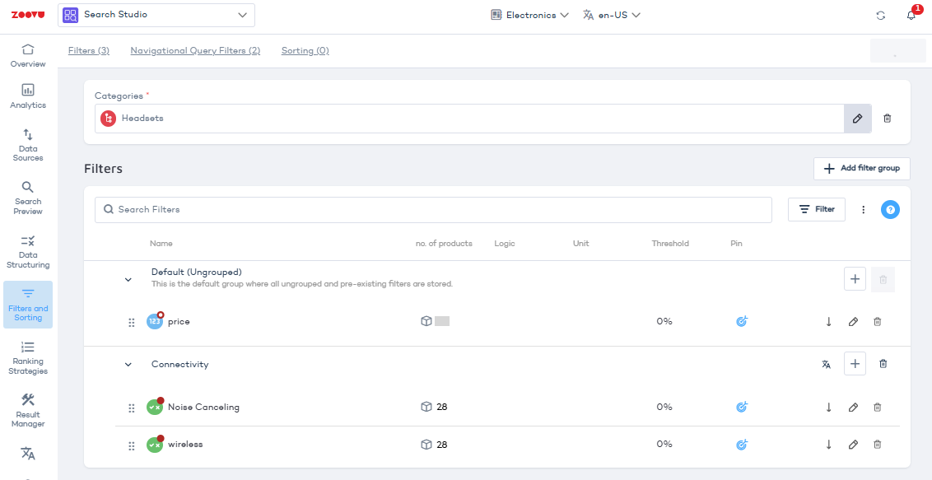Image resolution: width=932 pixels, height=480 pixels.
Task: Click the refresh icon in top bar
Action: pos(880,16)
